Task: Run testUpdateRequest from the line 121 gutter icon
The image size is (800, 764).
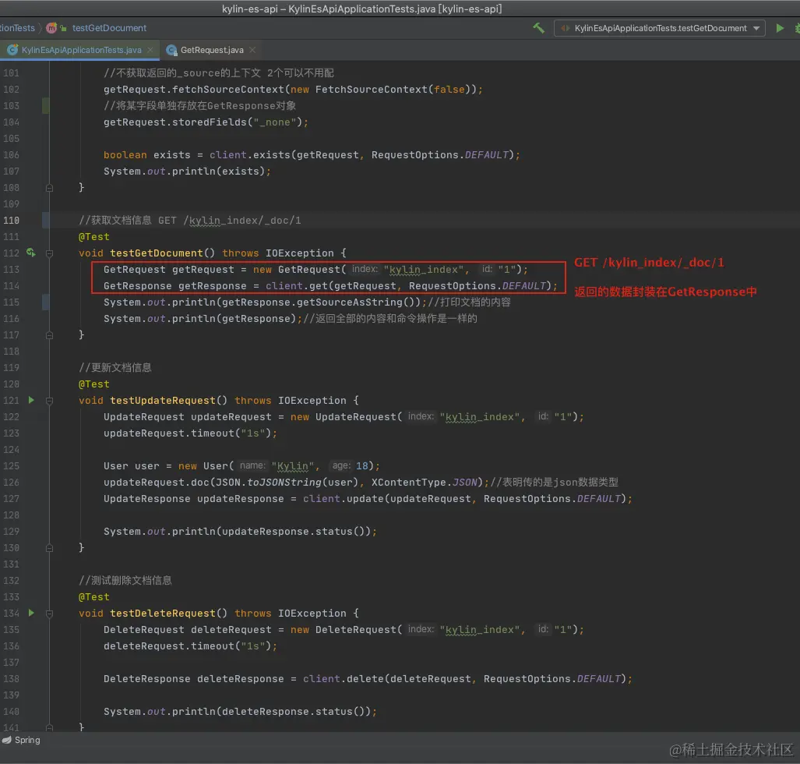Action: 31,401
